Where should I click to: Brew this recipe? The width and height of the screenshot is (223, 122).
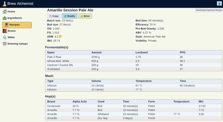point(85,16)
